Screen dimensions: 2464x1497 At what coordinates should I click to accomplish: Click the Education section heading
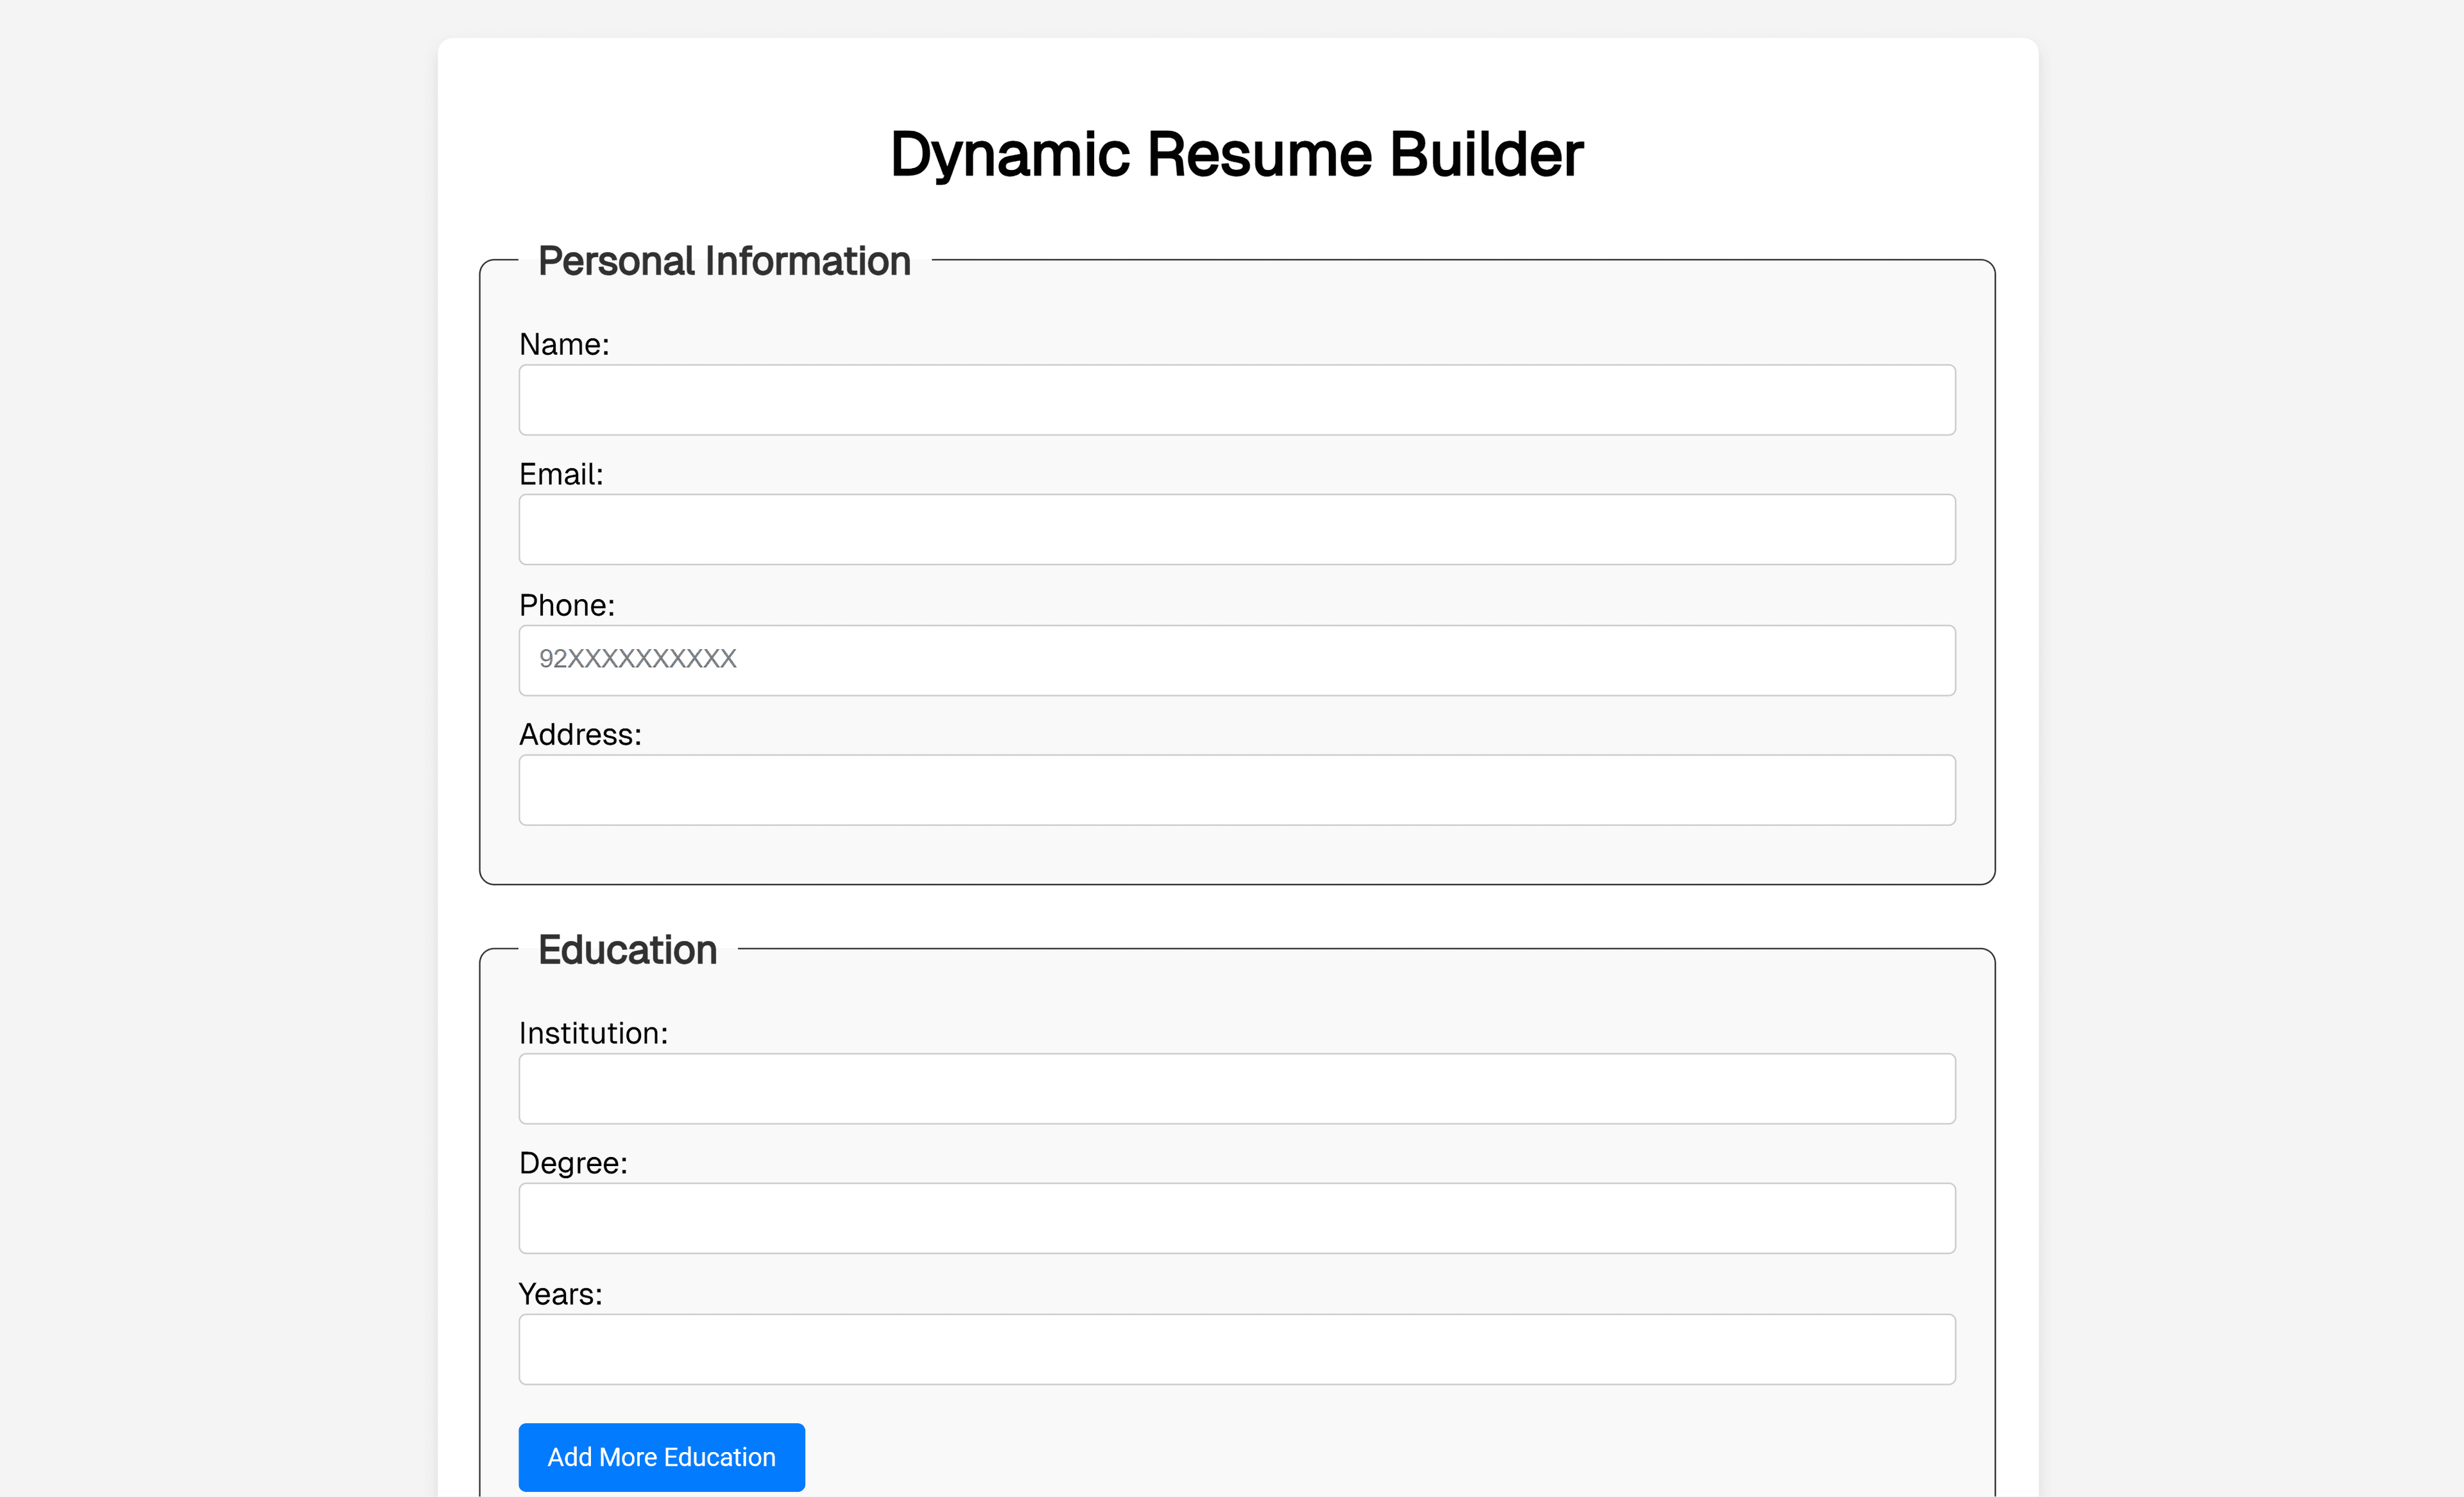pyautogui.click(x=627, y=949)
